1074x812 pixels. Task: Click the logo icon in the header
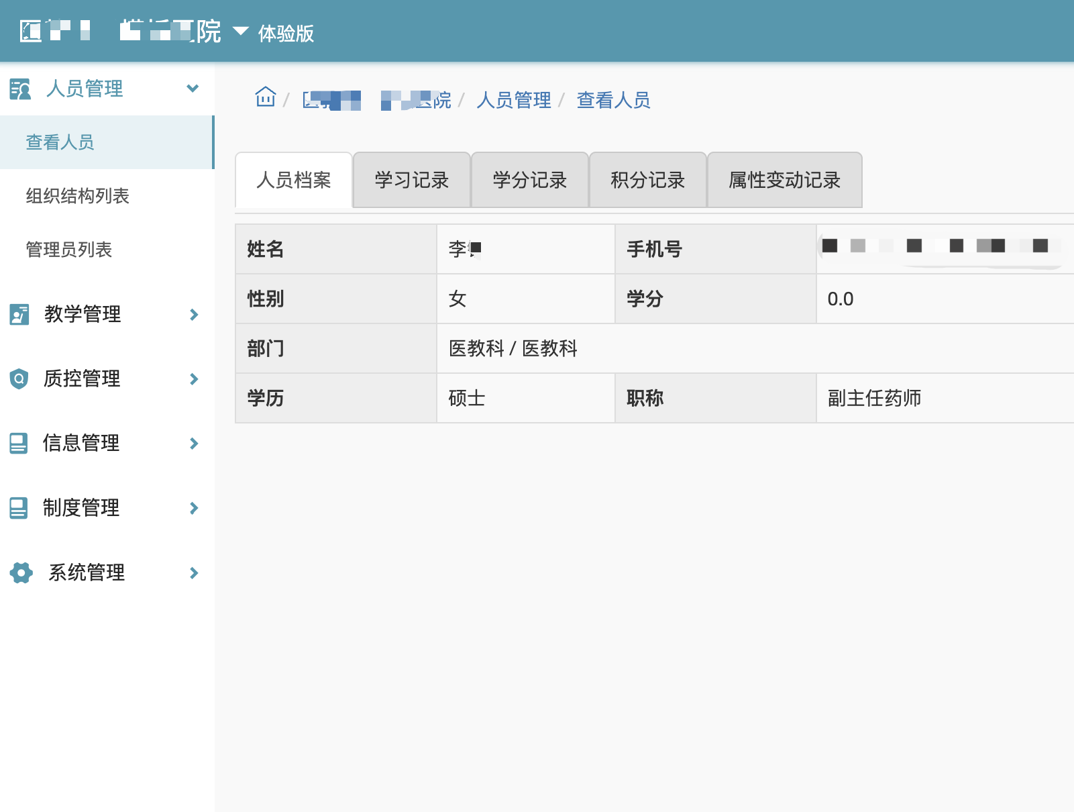[31, 31]
